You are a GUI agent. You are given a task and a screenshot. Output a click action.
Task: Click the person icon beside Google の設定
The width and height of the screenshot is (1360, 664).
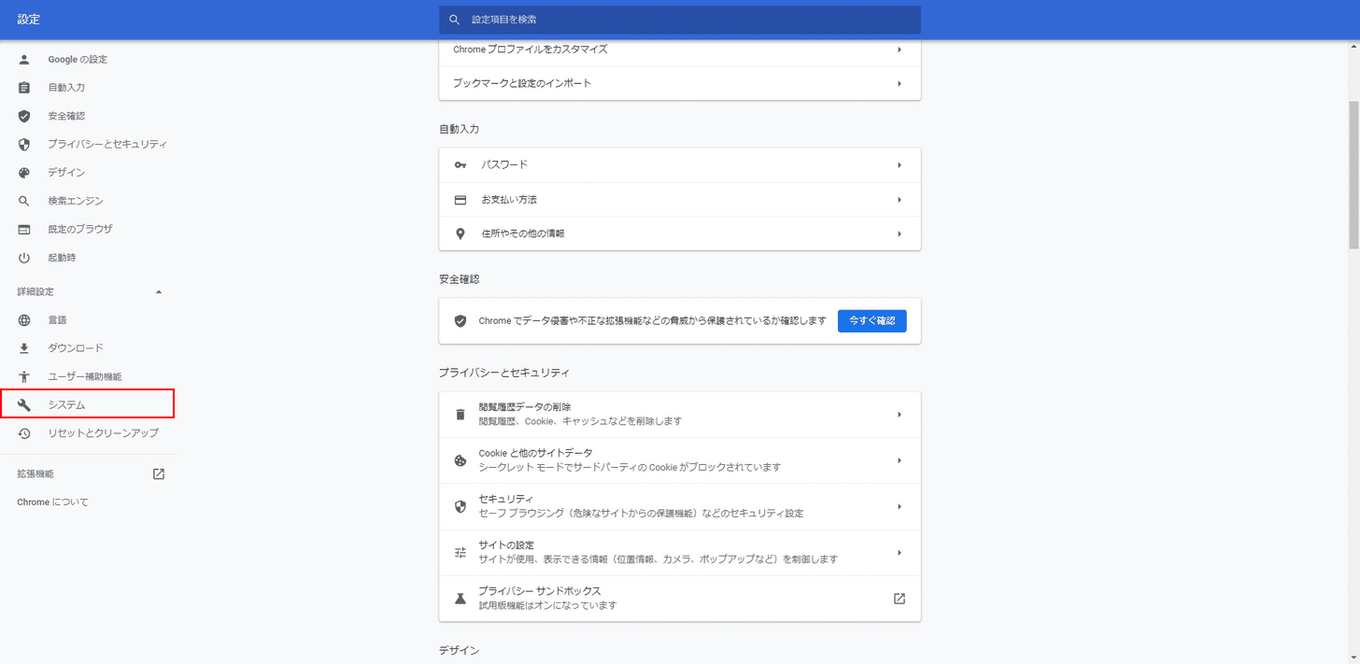click(24, 60)
